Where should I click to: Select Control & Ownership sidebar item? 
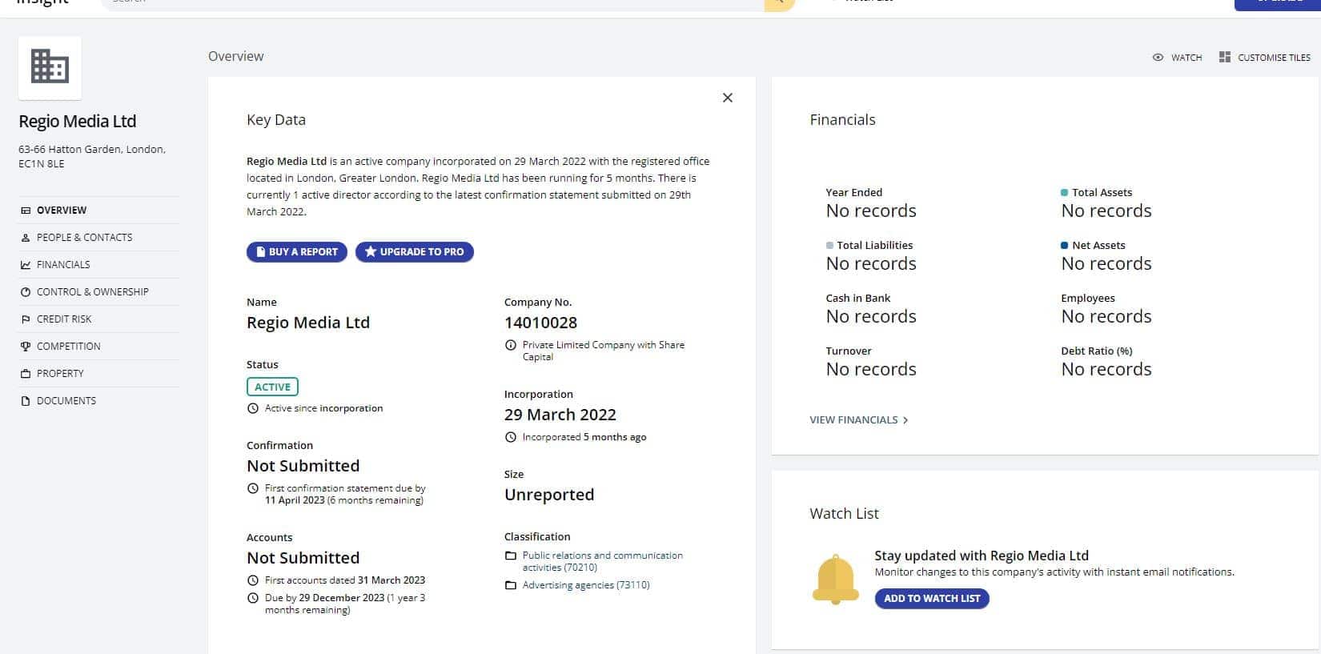(92, 292)
